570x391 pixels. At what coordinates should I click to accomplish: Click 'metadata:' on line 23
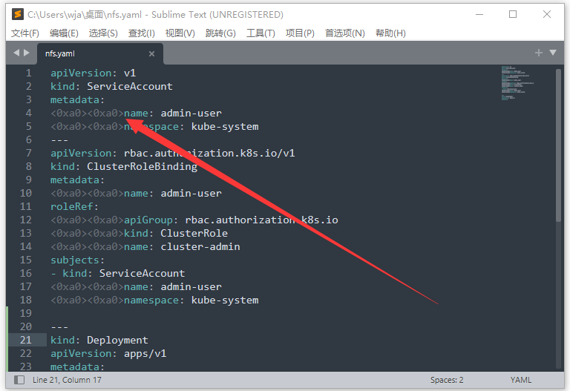[77, 367]
